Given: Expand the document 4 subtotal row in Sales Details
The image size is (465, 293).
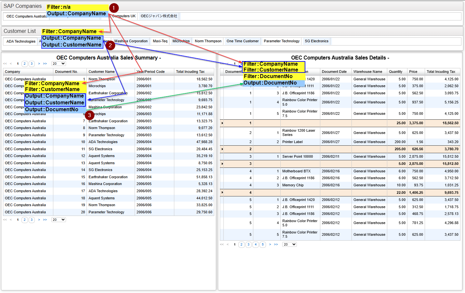Looking at the screenshot, I should [222, 193].
